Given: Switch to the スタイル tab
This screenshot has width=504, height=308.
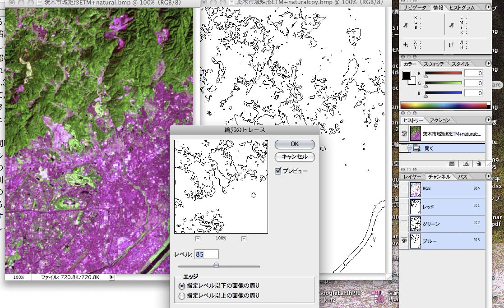Looking at the screenshot, I should tap(461, 64).
